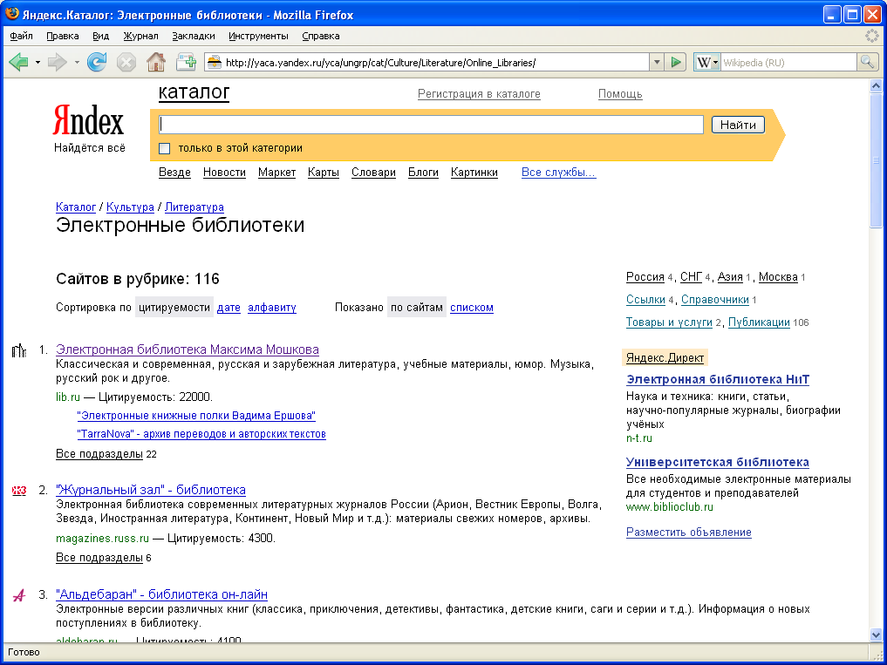Go to the Литература breadcrumb
This screenshot has height=665, width=887.
(x=194, y=207)
